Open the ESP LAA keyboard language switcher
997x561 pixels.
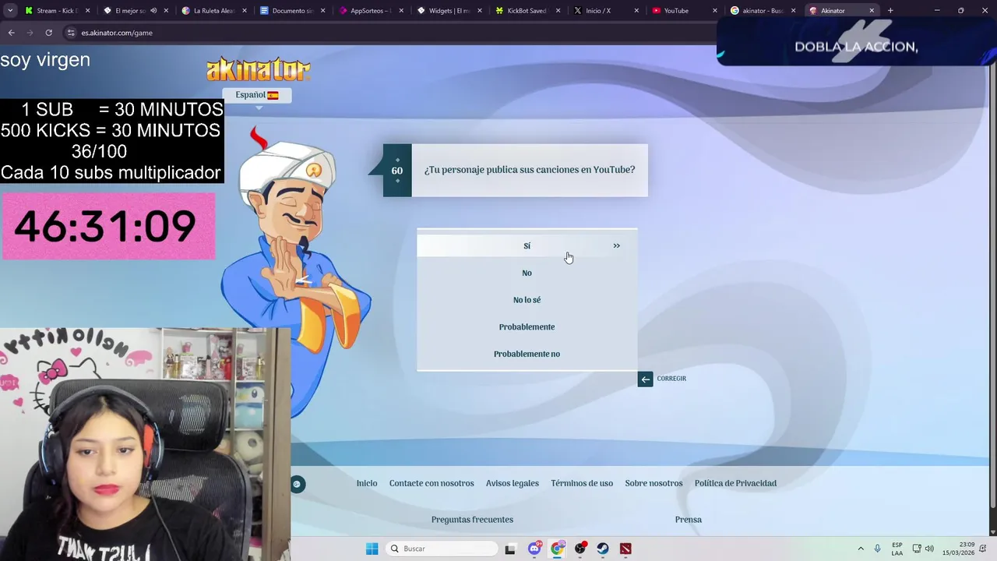[x=897, y=549]
